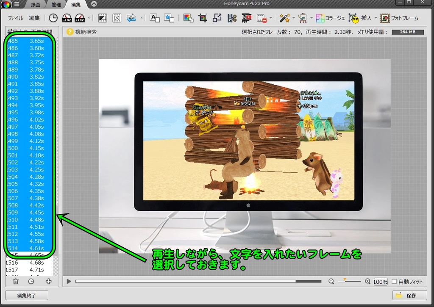
Task: Click the clock icon below frame list
Action: [31, 281]
